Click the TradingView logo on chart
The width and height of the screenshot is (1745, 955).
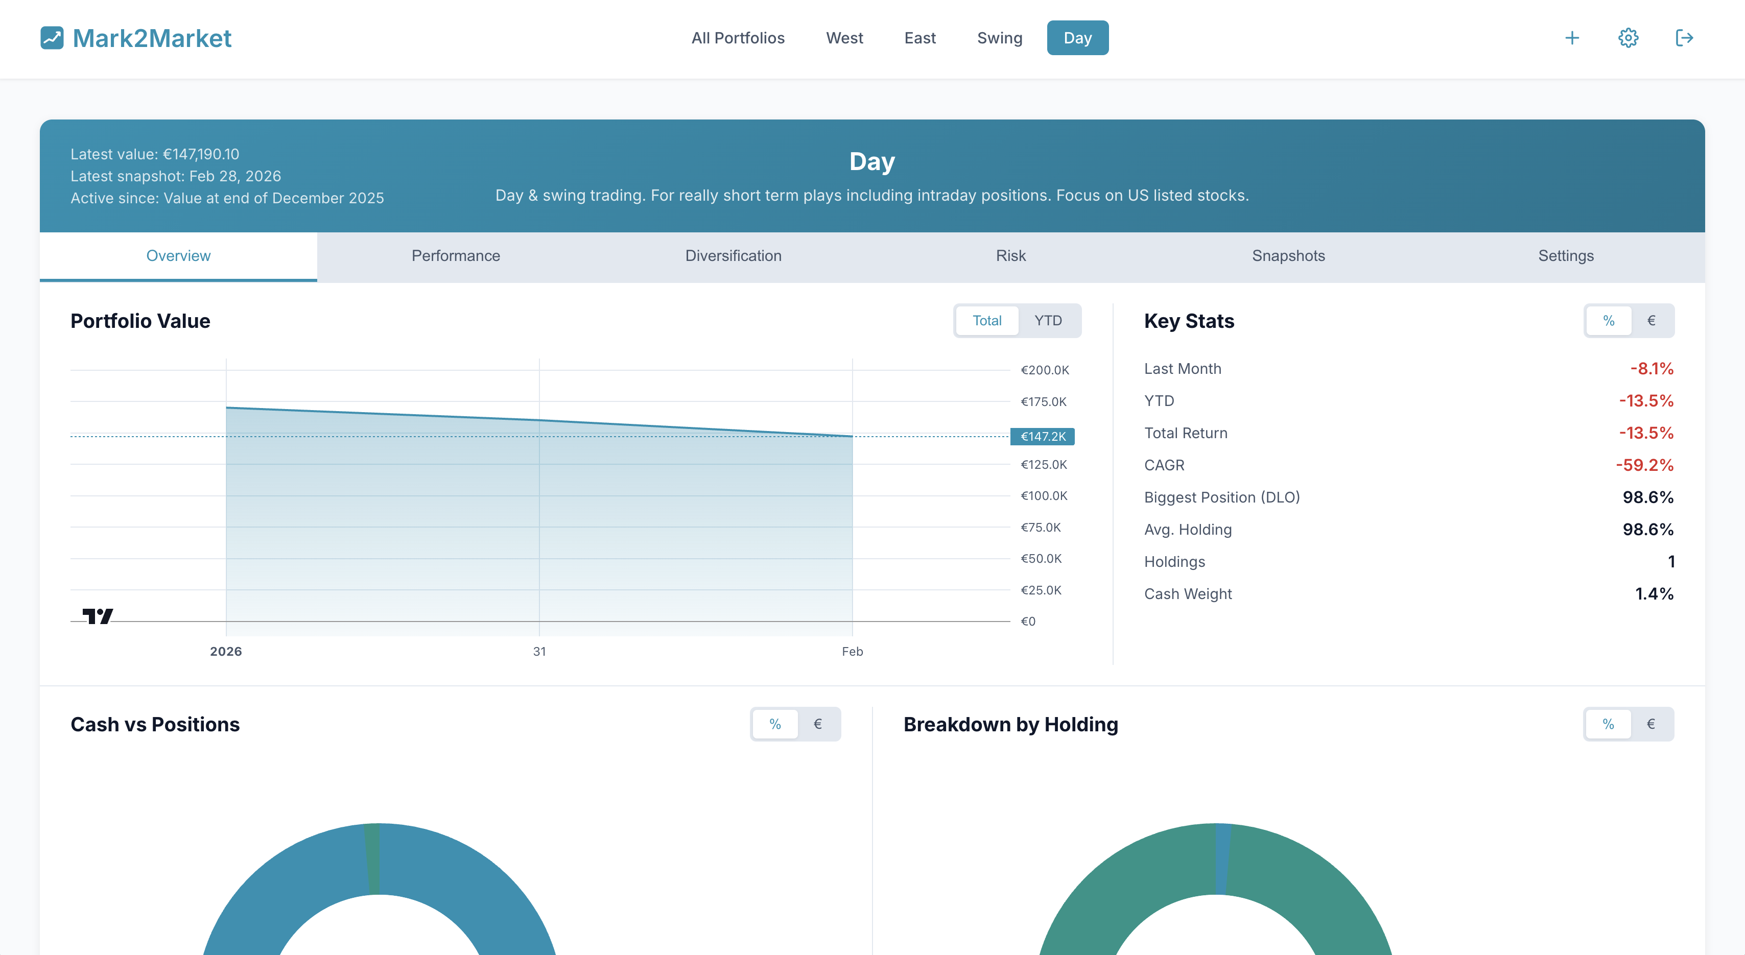click(x=98, y=616)
